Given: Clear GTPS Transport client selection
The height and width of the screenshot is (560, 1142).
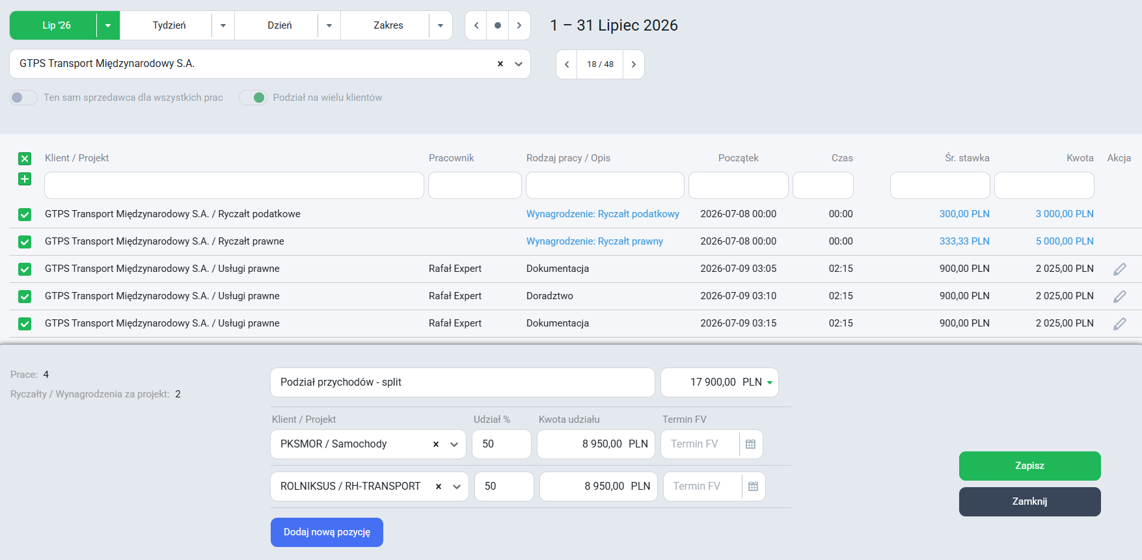Looking at the screenshot, I should click(x=500, y=64).
